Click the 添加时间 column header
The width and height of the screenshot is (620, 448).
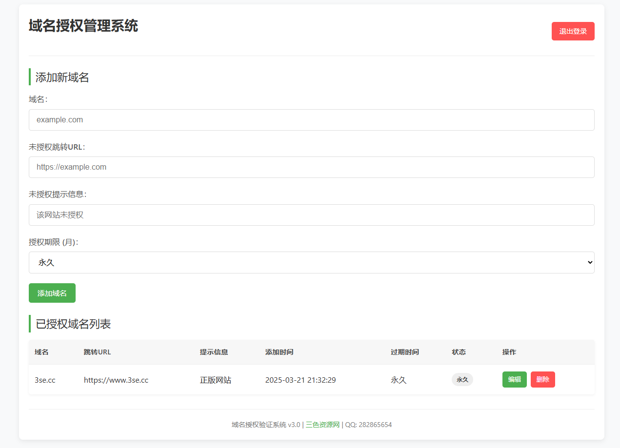(x=279, y=352)
